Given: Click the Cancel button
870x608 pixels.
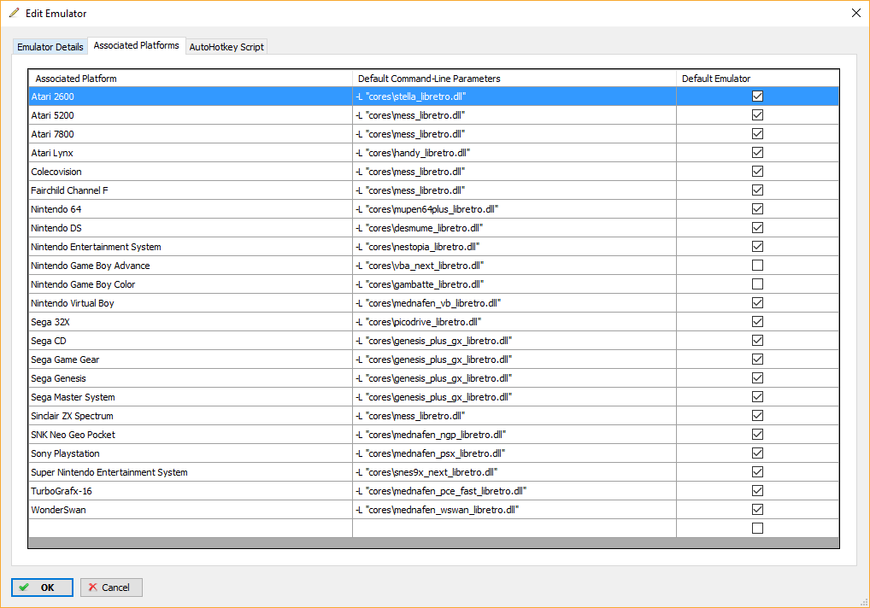Looking at the screenshot, I should (x=111, y=588).
